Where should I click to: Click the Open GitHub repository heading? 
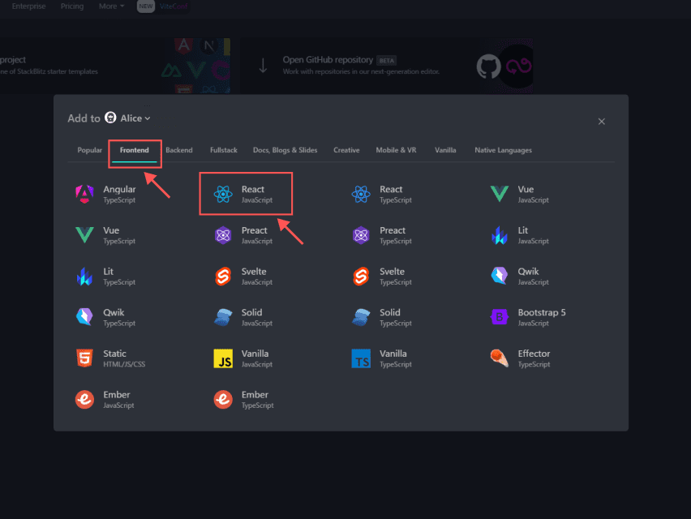pos(328,60)
